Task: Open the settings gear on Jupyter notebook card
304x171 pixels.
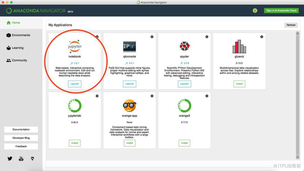Action: (97, 37)
